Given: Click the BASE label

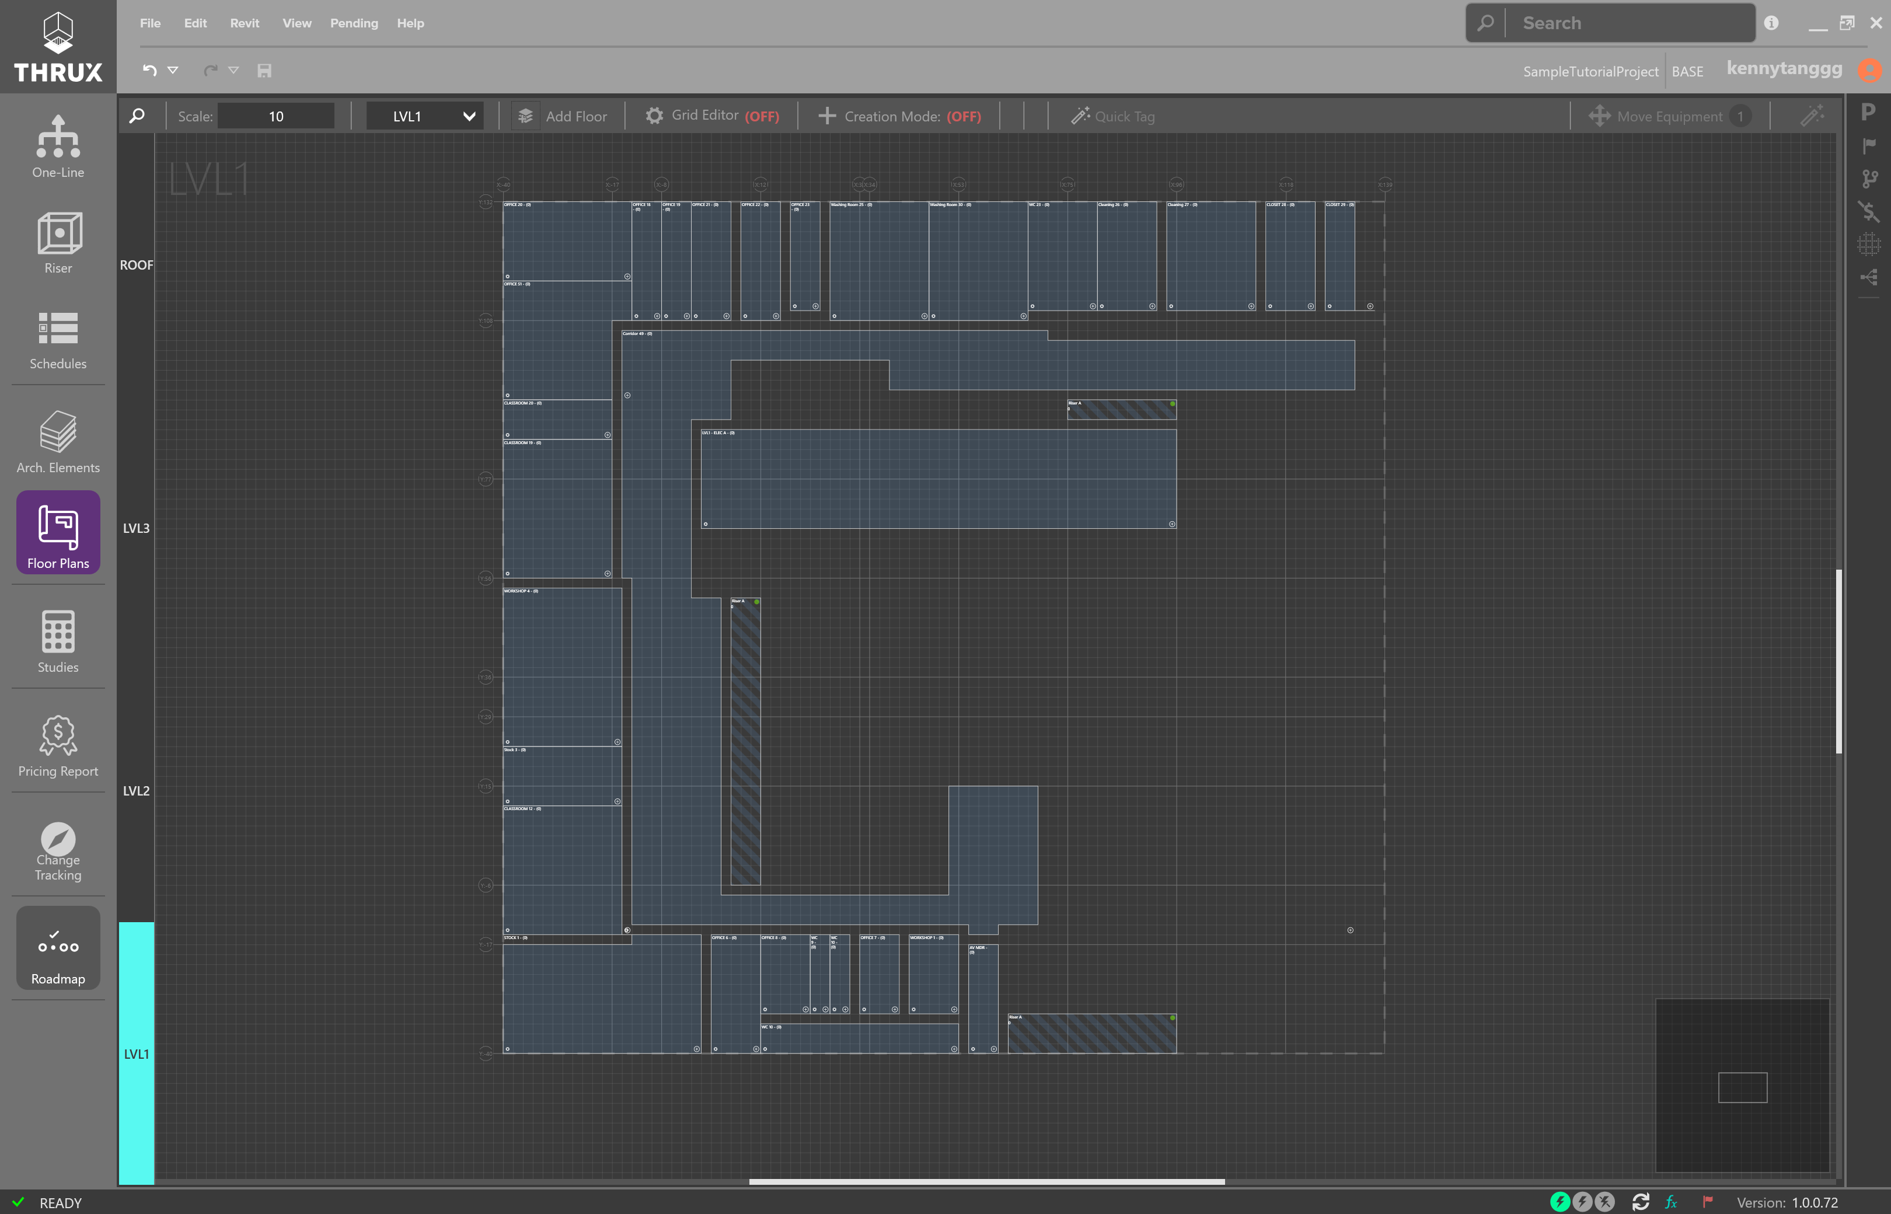Looking at the screenshot, I should click(1687, 71).
